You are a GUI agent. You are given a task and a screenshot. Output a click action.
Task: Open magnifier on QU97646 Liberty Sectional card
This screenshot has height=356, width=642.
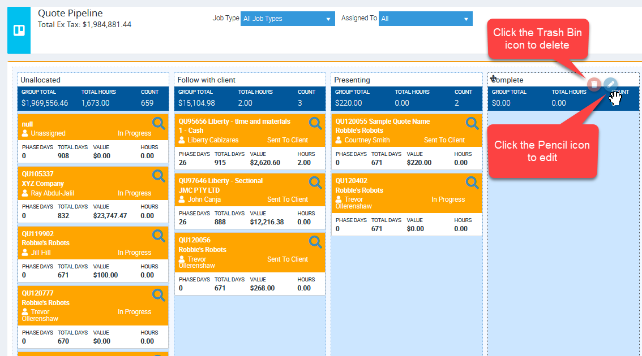(315, 182)
